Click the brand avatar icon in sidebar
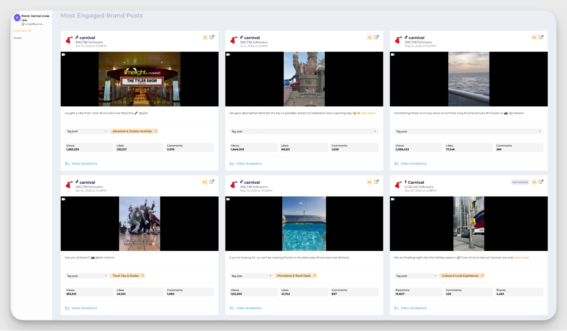Image resolution: width=567 pixels, height=331 pixels. [17, 18]
